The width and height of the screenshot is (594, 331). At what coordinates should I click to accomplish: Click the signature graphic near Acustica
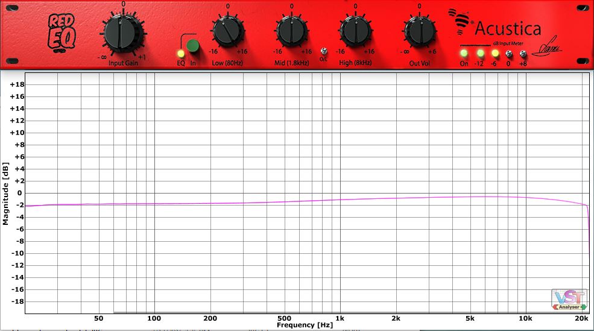[x=546, y=47]
